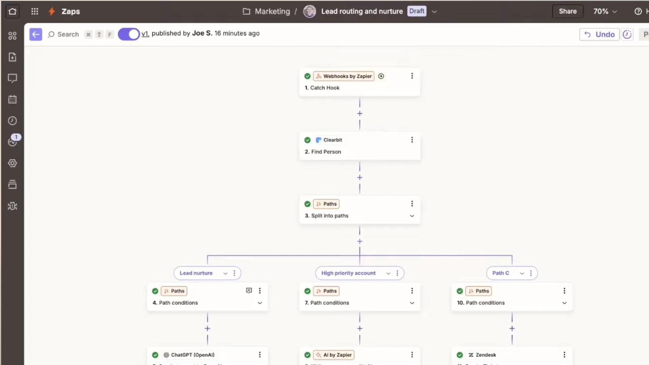The width and height of the screenshot is (649, 365).
Task: Click the Undo button
Action: point(600,34)
